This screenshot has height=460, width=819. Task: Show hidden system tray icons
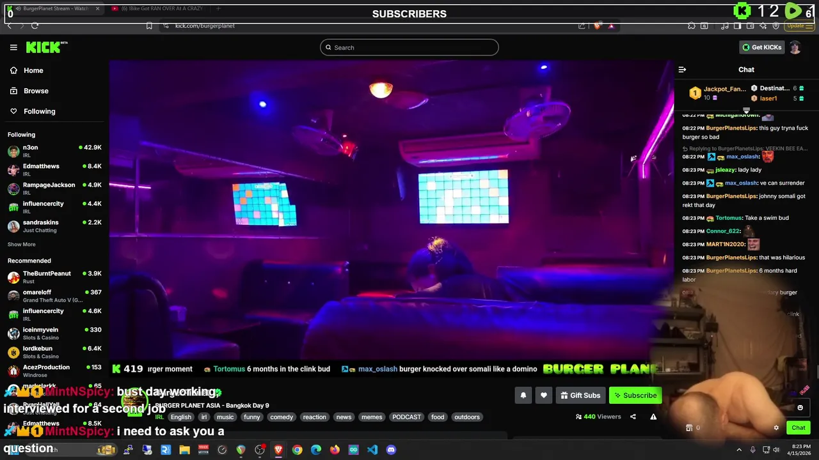click(x=739, y=450)
